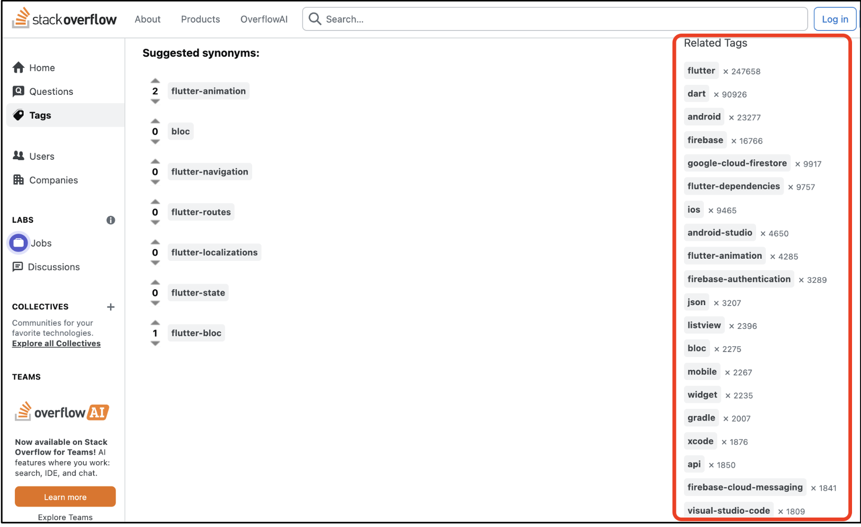Image resolution: width=861 pixels, height=527 pixels.
Task: Upvote the flutter-routes synonym
Action: [155, 202]
